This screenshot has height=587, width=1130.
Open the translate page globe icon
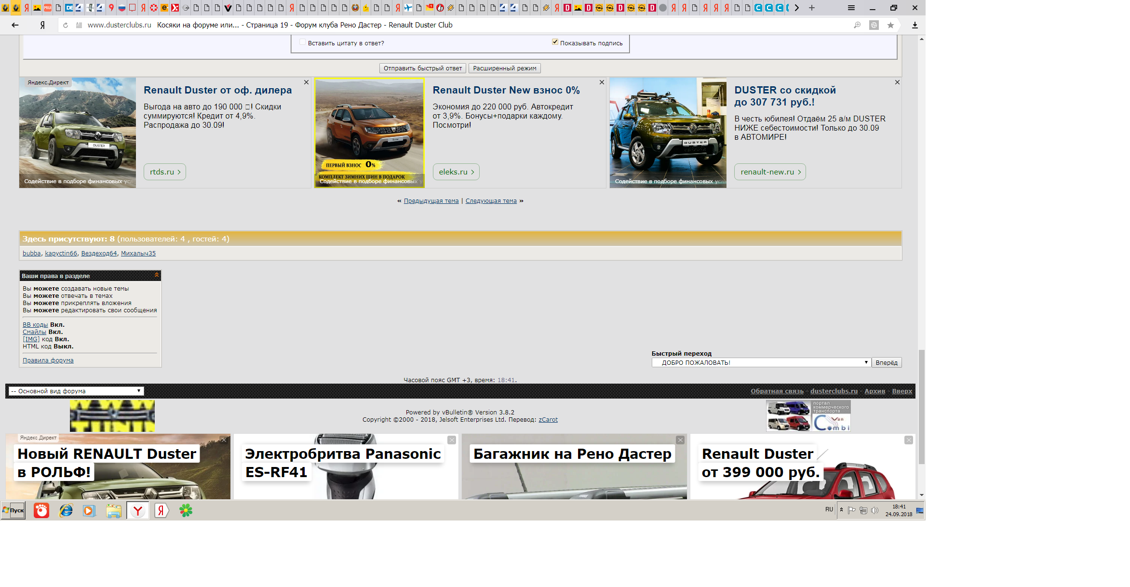click(874, 25)
